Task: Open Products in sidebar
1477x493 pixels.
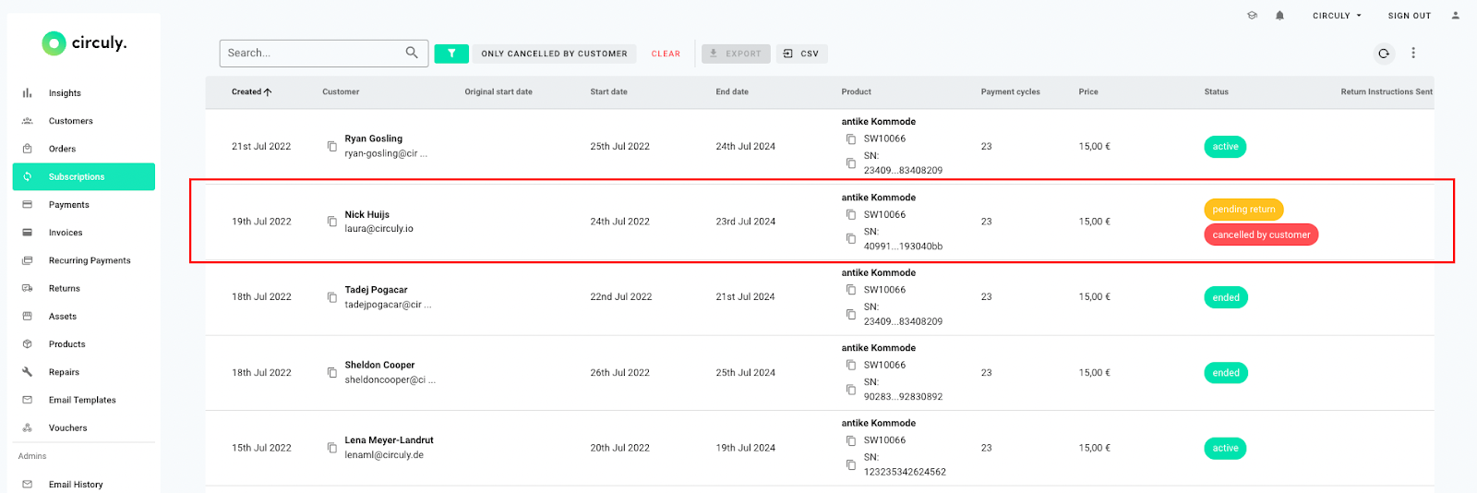Action: pos(84,344)
